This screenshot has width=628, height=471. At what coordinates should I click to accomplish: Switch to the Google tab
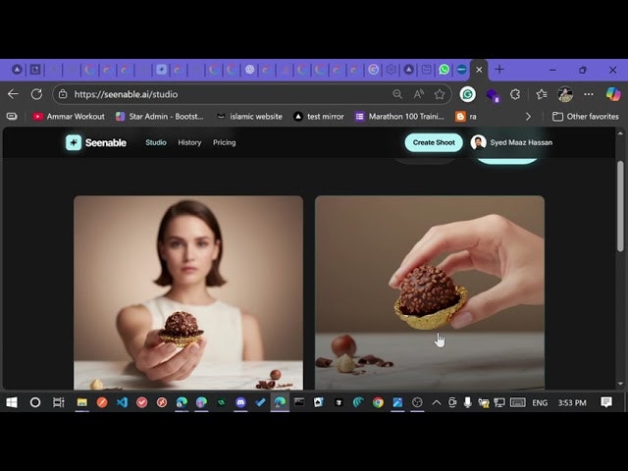(x=373, y=70)
